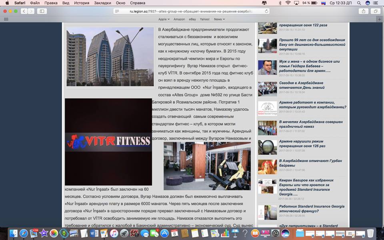384x240 pixels.
Task: Open Calendar from the Dock
Action: point(174,233)
